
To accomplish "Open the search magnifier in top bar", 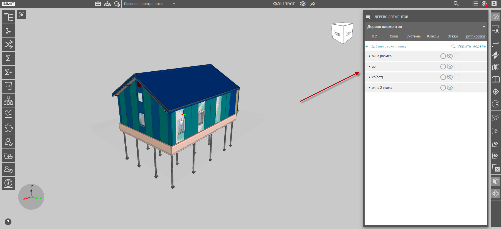I will pos(456,4).
